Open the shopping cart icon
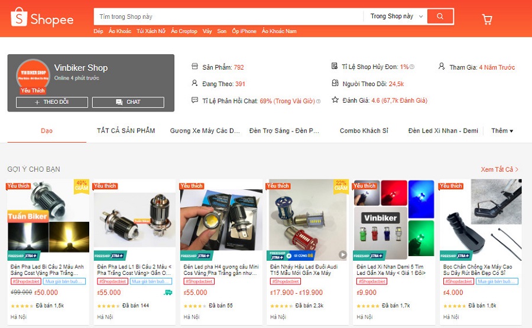Viewport: 532px width, 328px height. 487,19
